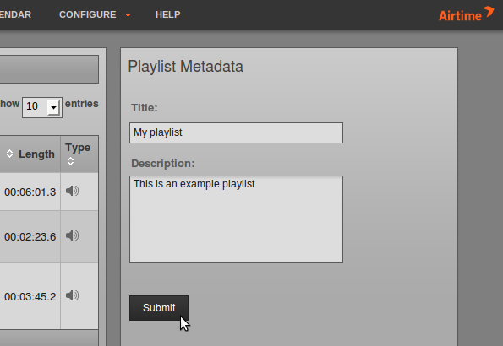Image resolution: width=503 pixels, height=346 pixels.
Task: Select the row with length 00:02:23.6
Action: [x=49, y=237]
